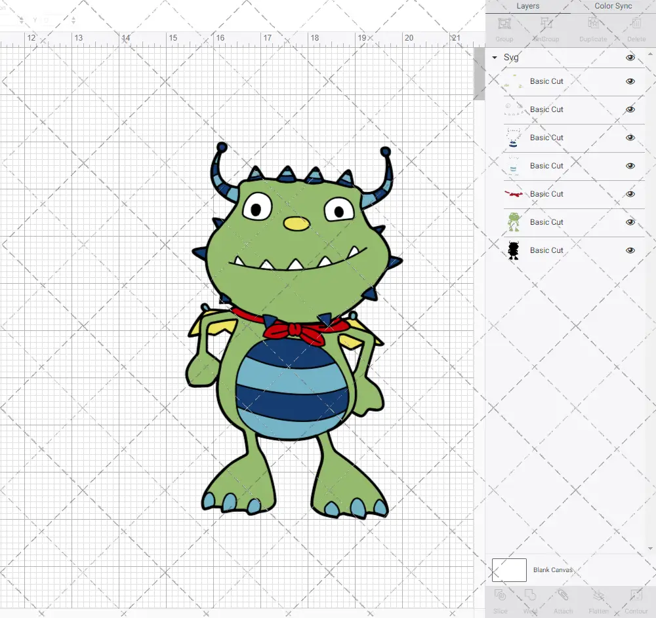656x618 pixels.
Task: Hide the red bandana layer
Action: pyautogui.click(x=630, y=194)
